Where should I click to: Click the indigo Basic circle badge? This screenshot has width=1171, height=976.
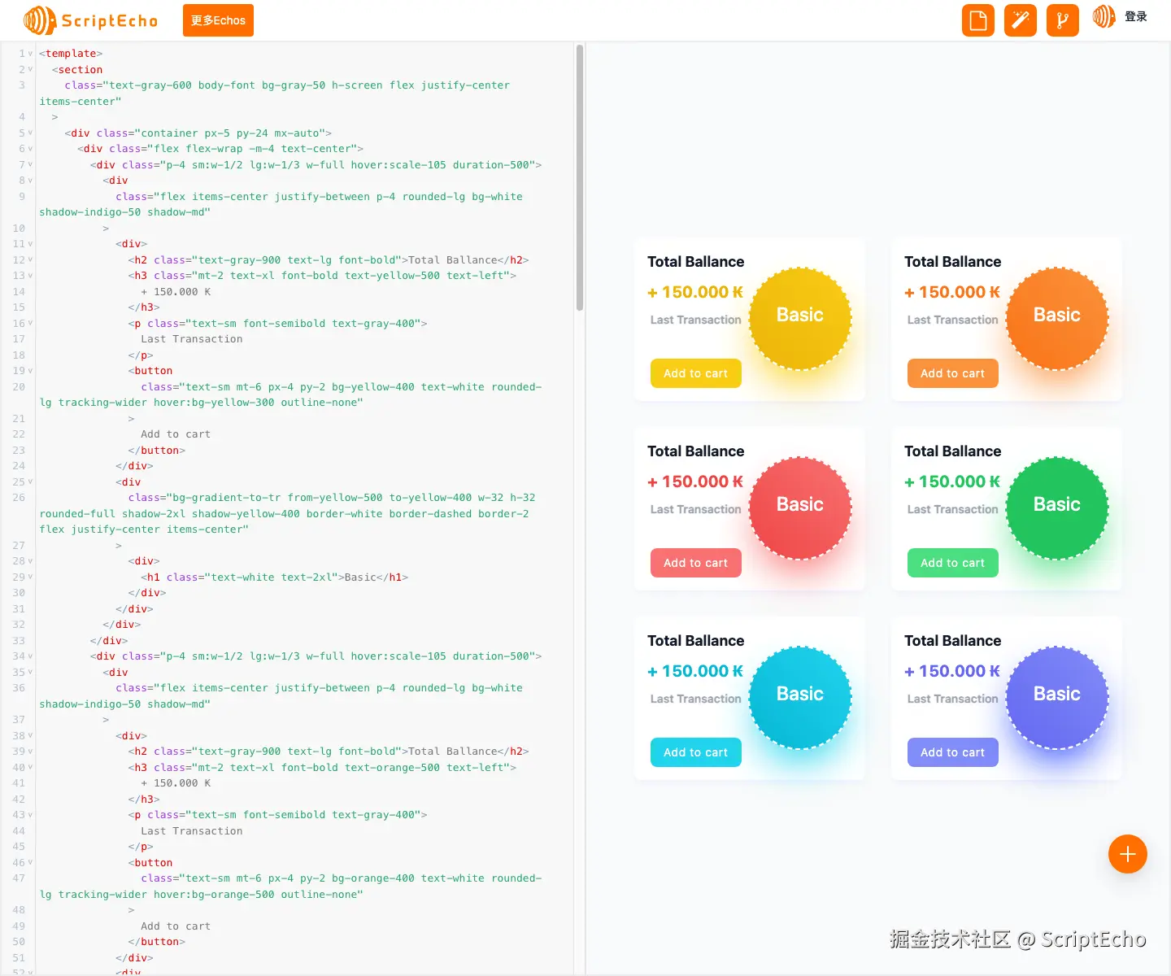pos(1057,698)
